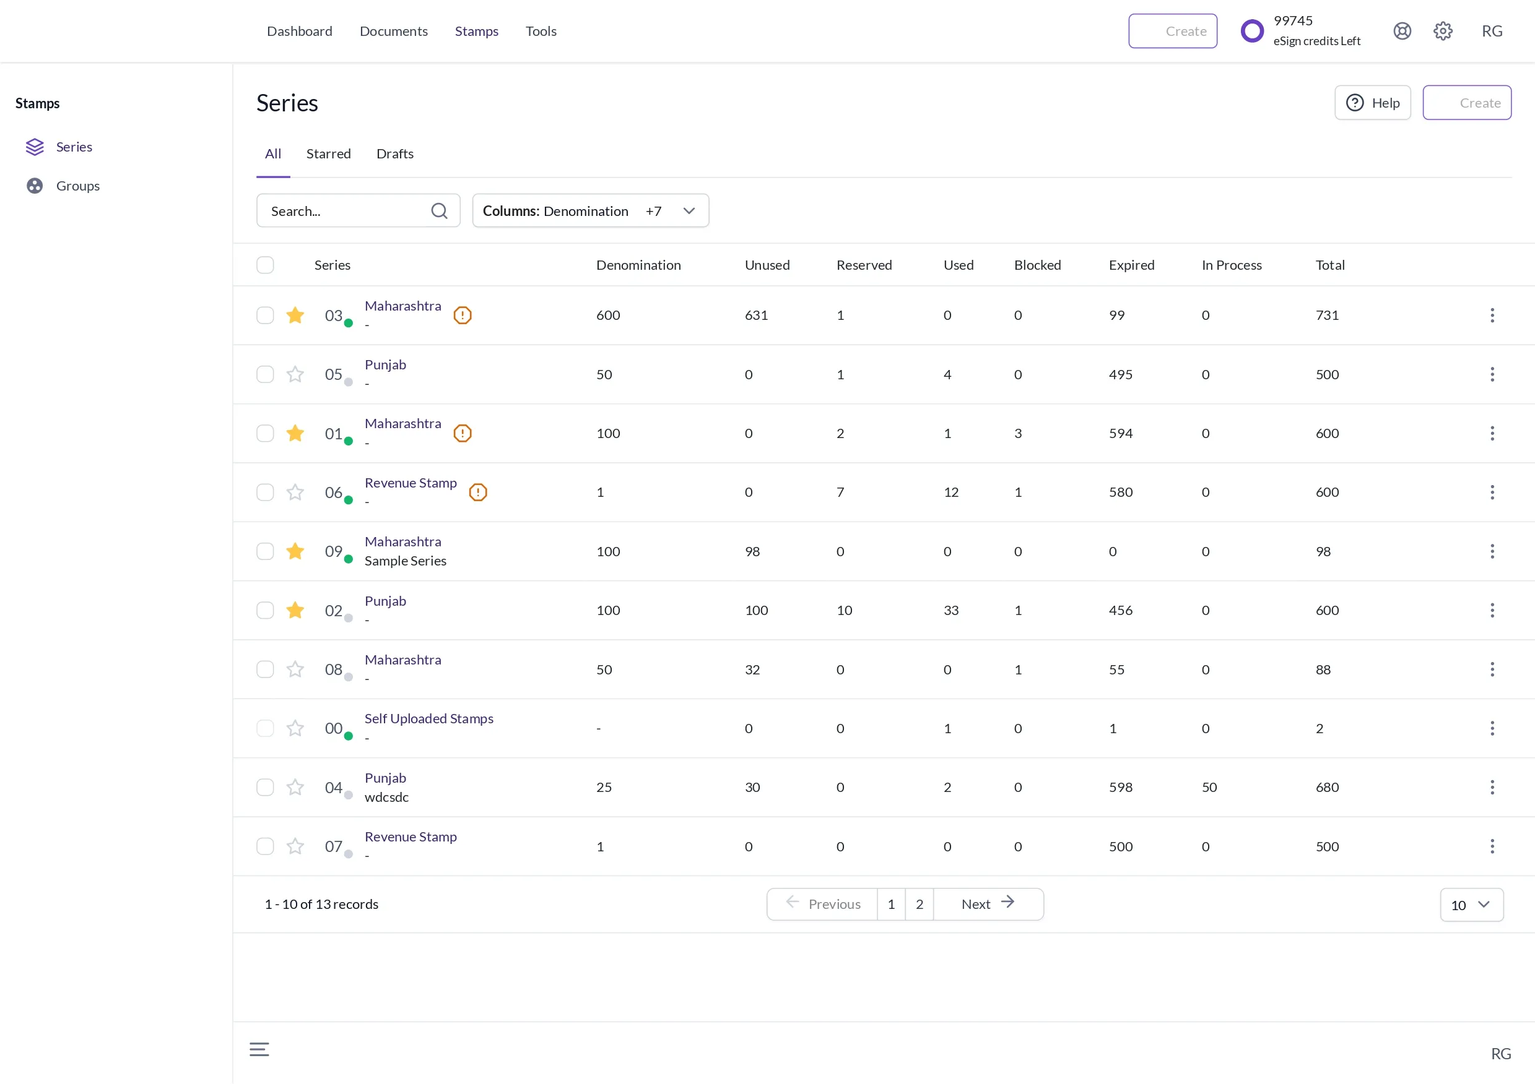Click the support lifebuoy icon in header
The image size is (1535, 1084).
click(x=1402, y=32)
